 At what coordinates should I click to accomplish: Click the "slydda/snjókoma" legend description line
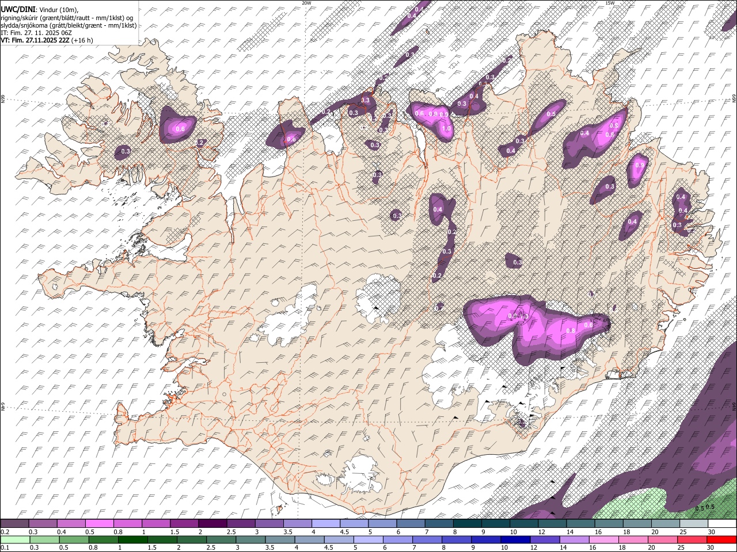[69, 25]
